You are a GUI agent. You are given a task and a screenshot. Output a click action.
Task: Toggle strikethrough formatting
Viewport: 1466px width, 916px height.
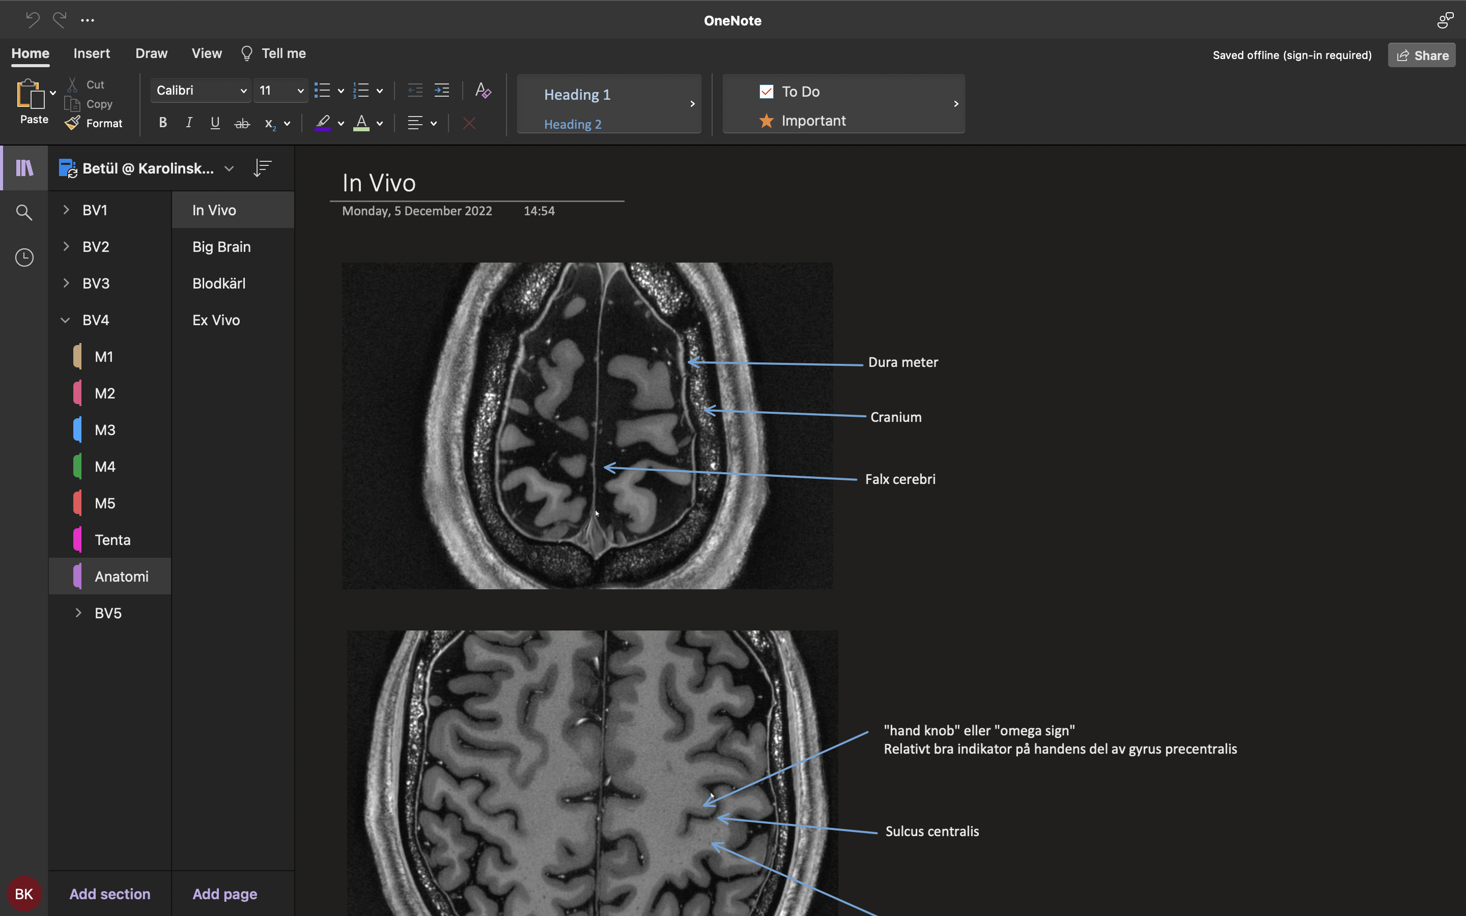242,124
